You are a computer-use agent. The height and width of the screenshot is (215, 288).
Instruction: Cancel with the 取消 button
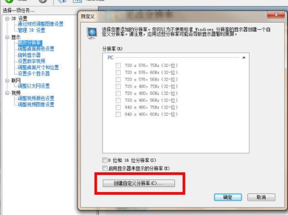[x=261, y=197]
